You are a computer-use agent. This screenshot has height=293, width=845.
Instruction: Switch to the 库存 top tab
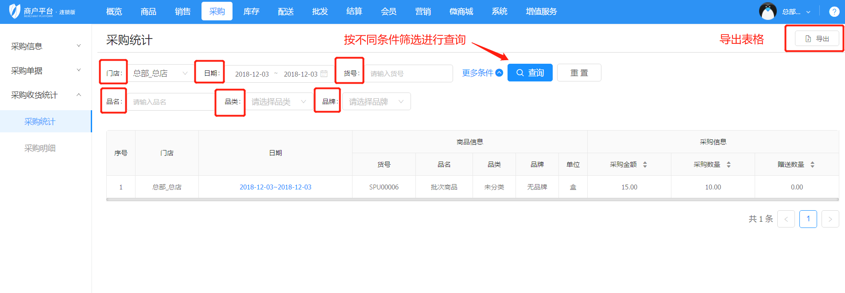(x=251, y=12)
